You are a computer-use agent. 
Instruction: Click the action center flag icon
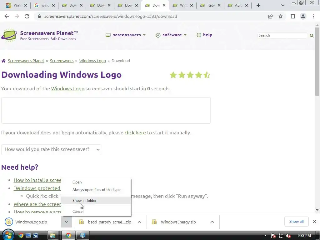pos(273,236)
